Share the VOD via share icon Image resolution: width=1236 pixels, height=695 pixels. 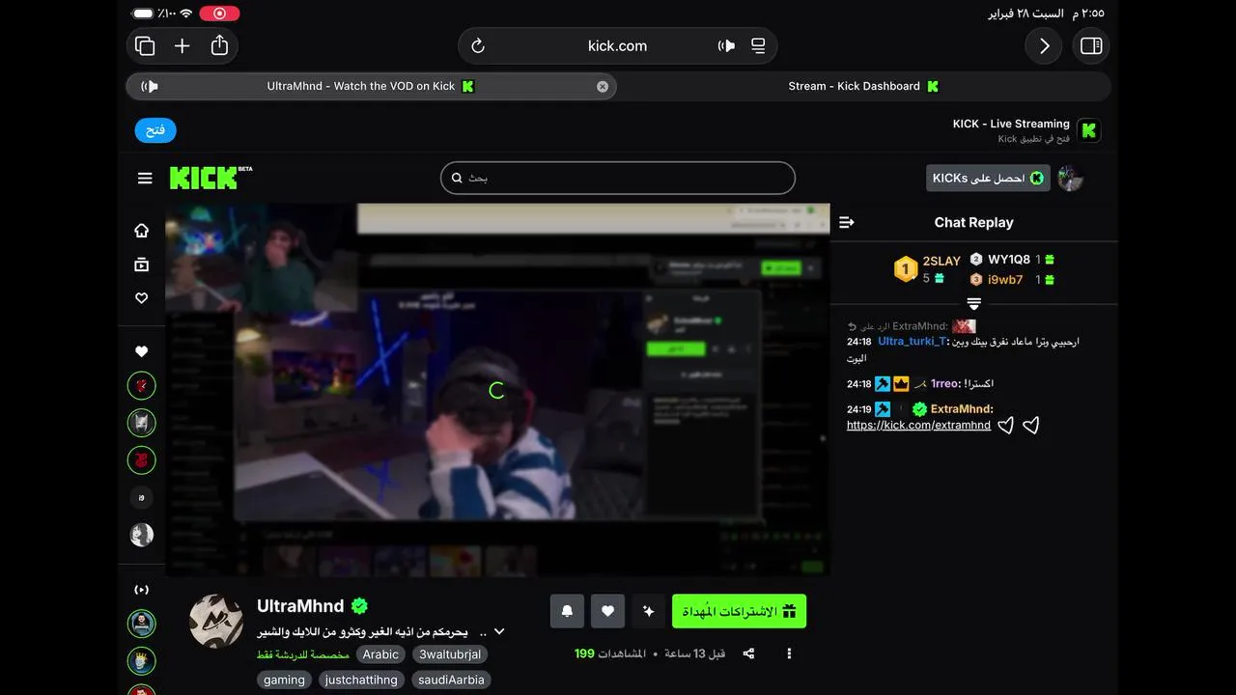pos(748,653)
